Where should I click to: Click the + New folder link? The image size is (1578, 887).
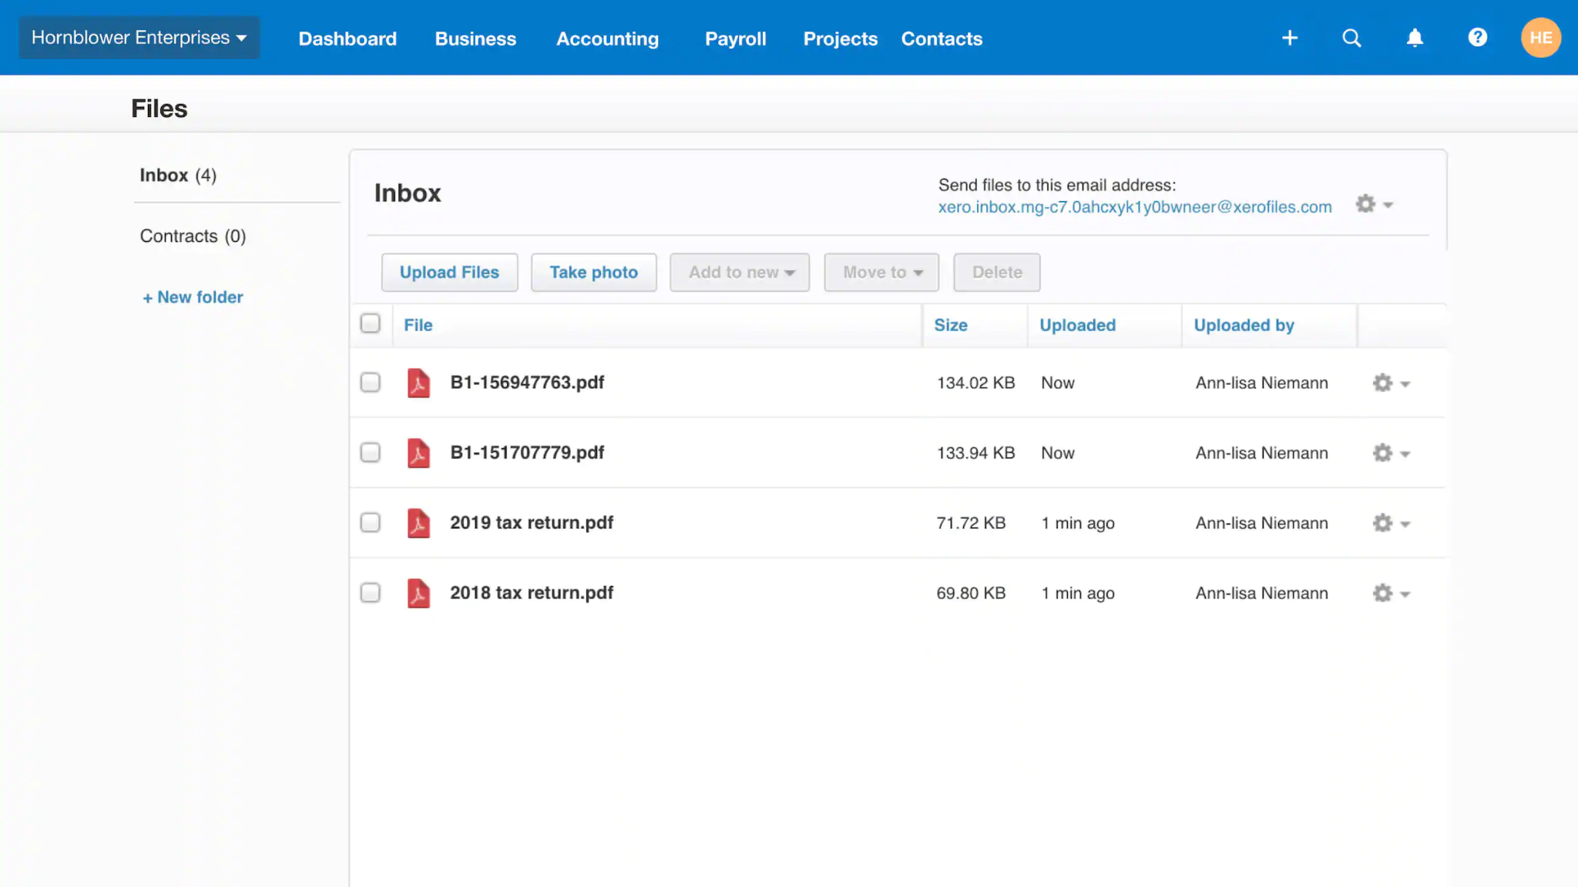point(193,297)
